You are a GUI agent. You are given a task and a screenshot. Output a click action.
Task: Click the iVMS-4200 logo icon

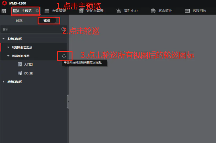tap(5, 3)
